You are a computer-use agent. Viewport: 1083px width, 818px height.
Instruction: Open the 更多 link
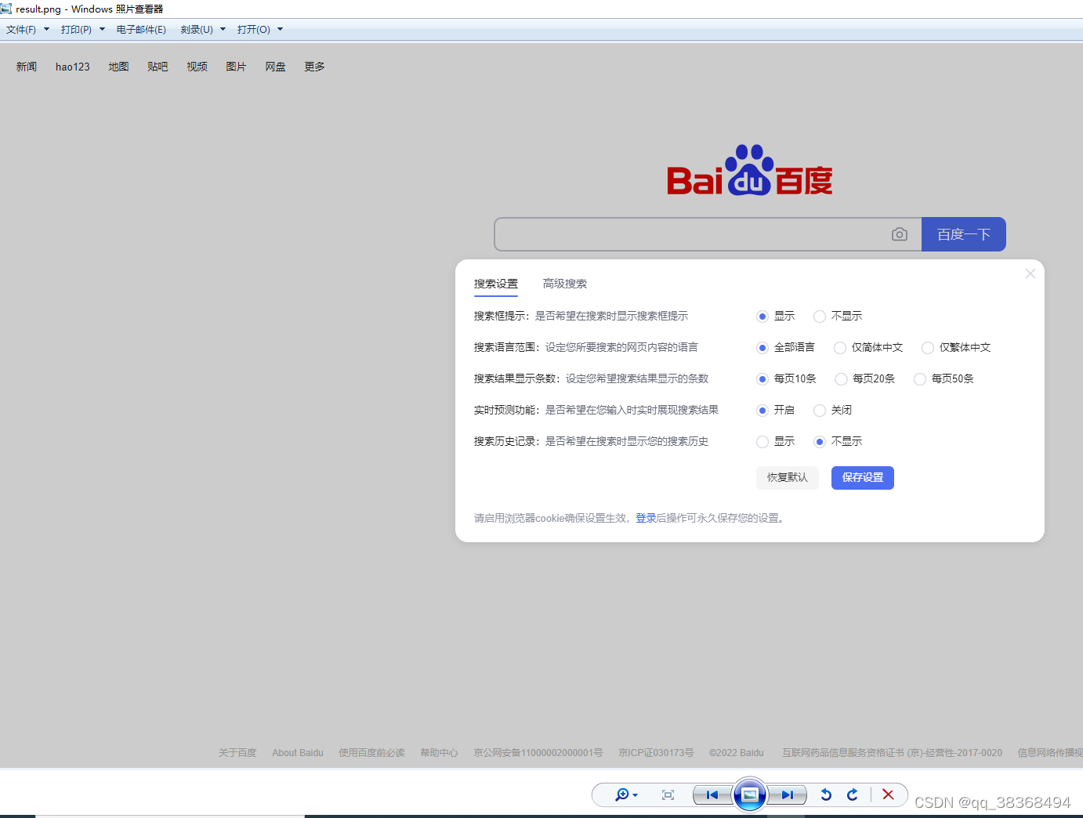pyautogui.click(x=314, y=67)
